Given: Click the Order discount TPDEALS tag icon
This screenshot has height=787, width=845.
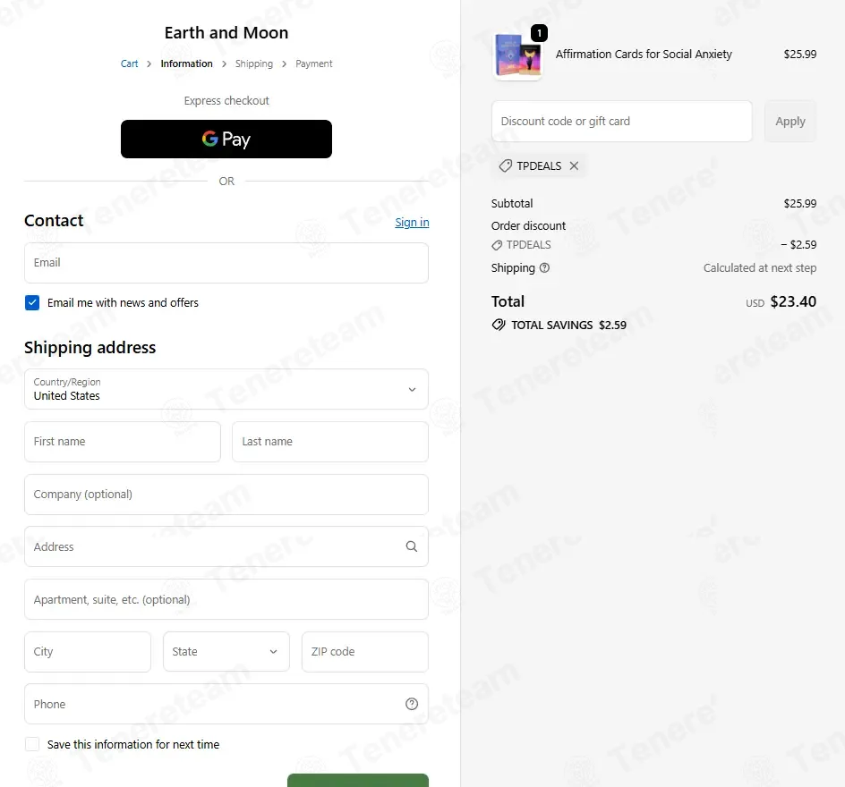Looking at the screenshot, I should [497, 245].
